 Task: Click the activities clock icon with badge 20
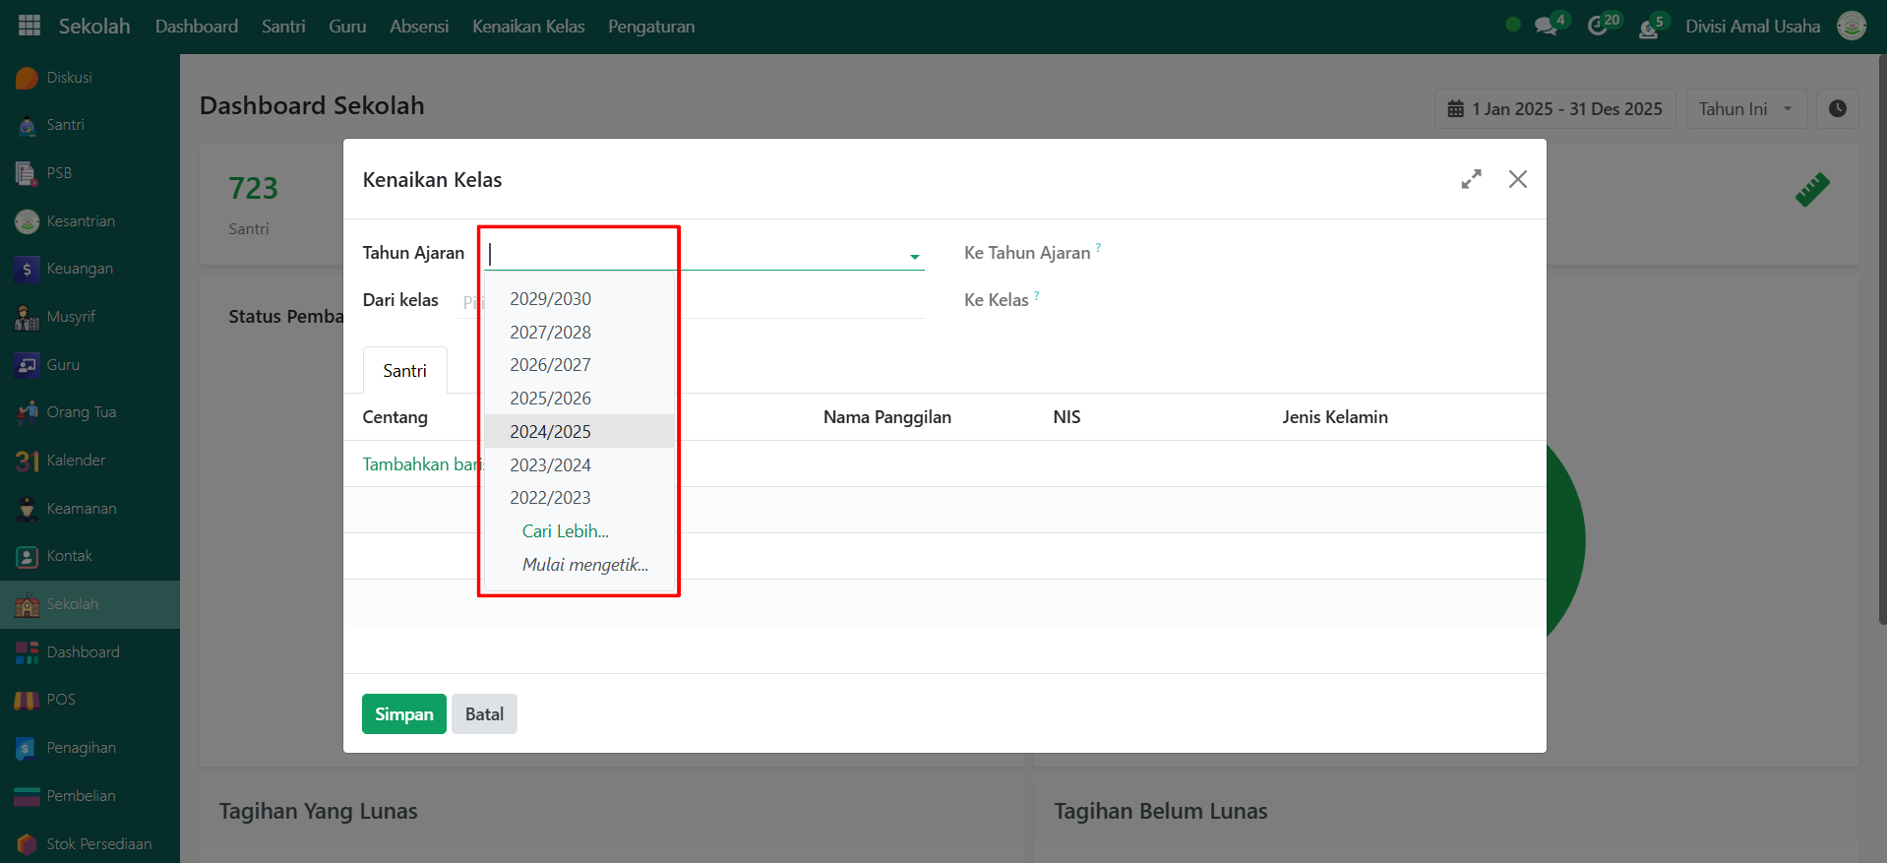pos(1599,27)
